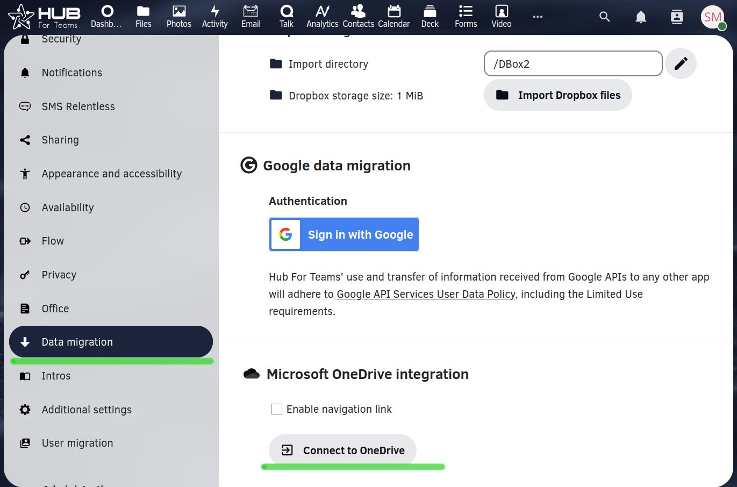Open Google API Services User Data Policy

(426, 294)
